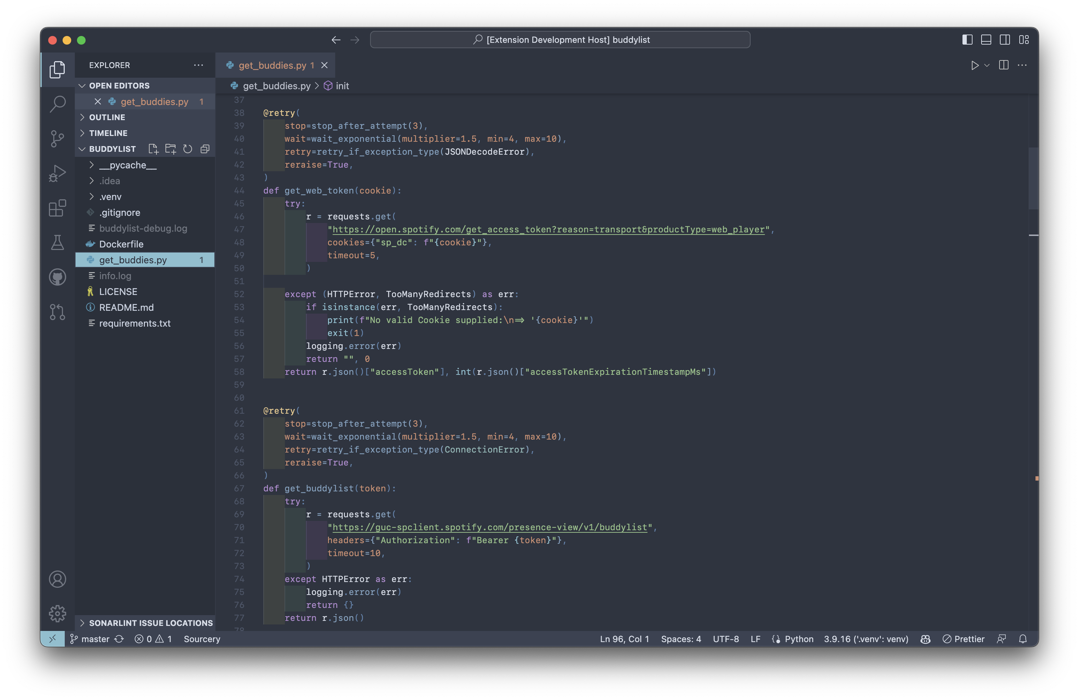Open the Spotify access token URL

pos(548,229)
